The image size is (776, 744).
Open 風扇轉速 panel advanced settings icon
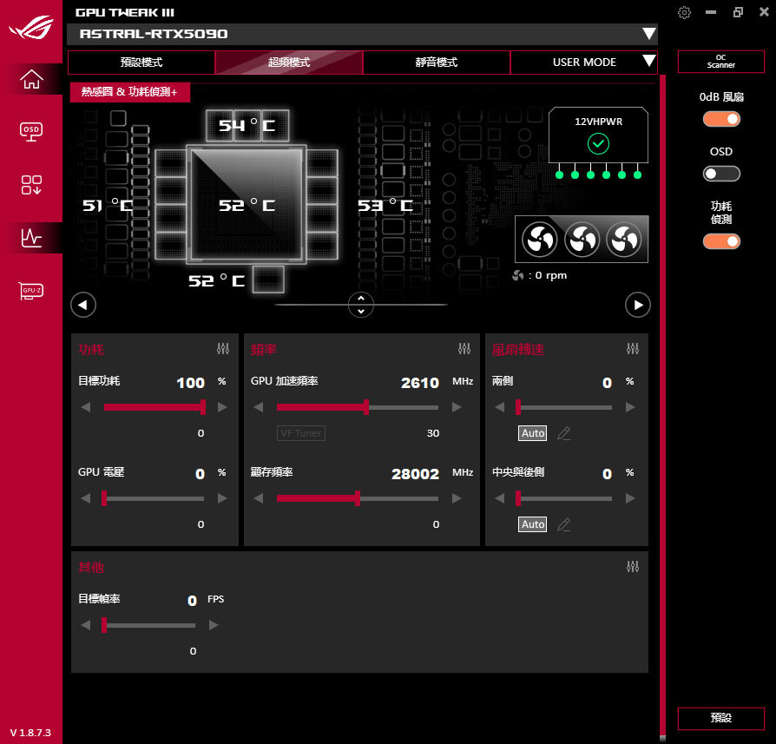(633, 349)
